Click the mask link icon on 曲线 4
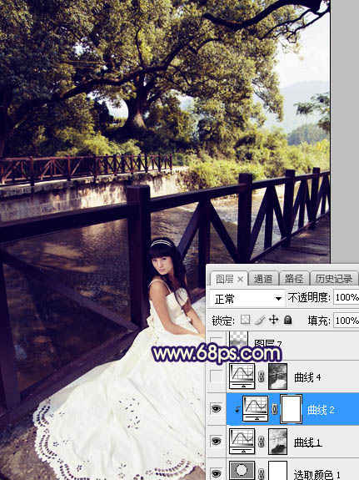The image size is (359, 480). coord(262,376)
